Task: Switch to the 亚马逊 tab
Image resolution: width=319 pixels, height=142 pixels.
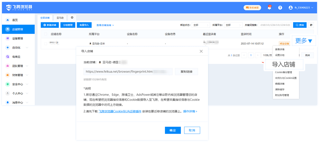Action: tap(60, 18)
